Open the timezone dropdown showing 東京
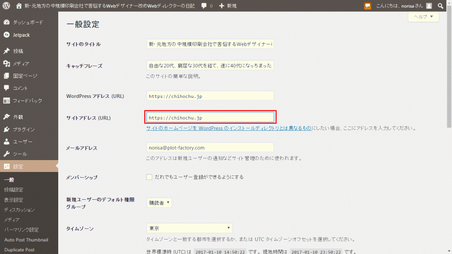The image size is (452, 254). [x=189, y=228]
